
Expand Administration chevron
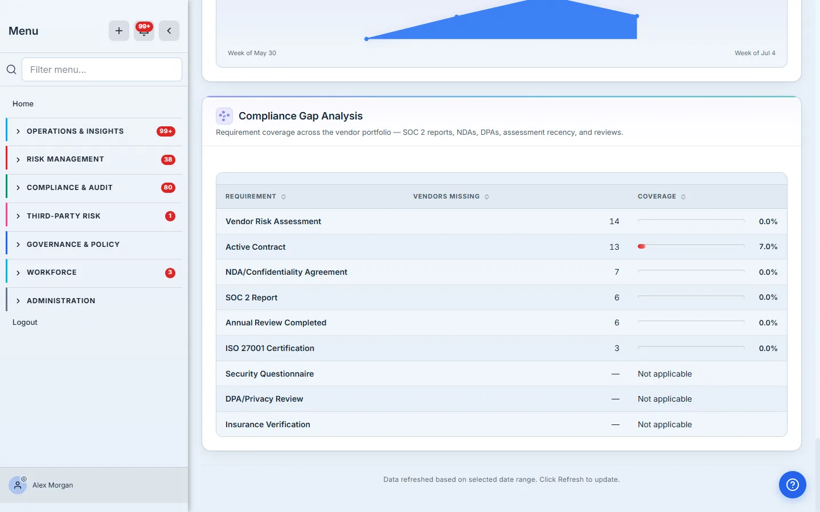click(18, 301)
